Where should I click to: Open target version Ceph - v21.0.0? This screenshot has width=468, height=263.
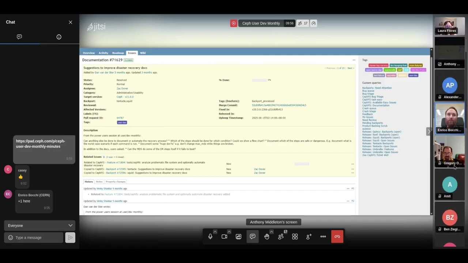[125, 97]
